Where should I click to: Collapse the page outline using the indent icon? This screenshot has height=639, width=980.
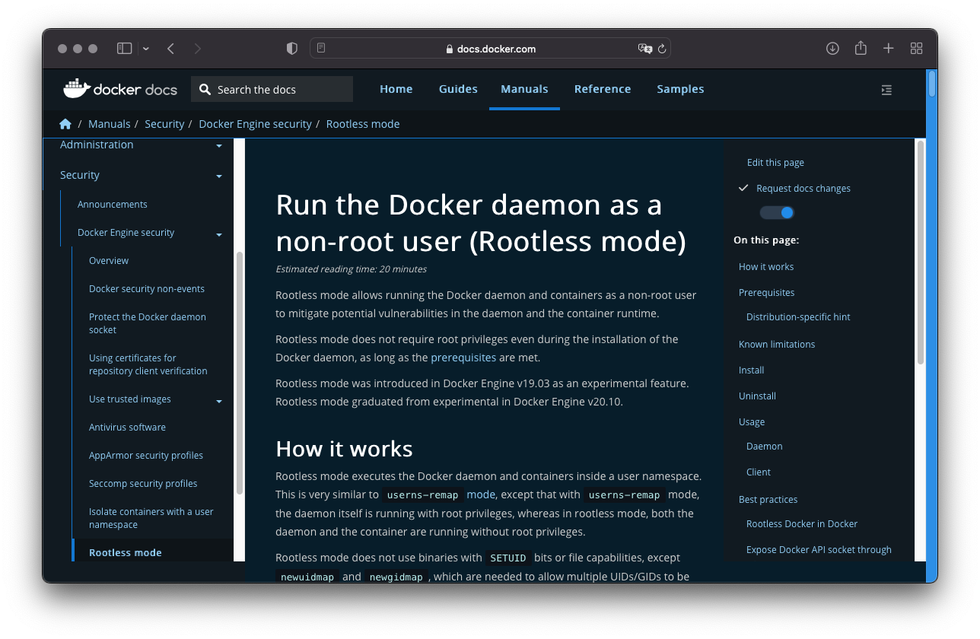[886, 89]
